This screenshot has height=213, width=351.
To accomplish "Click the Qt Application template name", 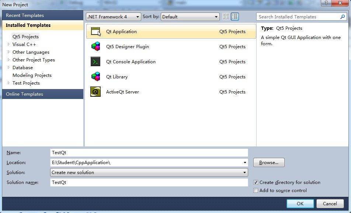I will (x=121, y=32).
